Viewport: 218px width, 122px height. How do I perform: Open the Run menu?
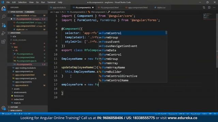pos(43,2)
